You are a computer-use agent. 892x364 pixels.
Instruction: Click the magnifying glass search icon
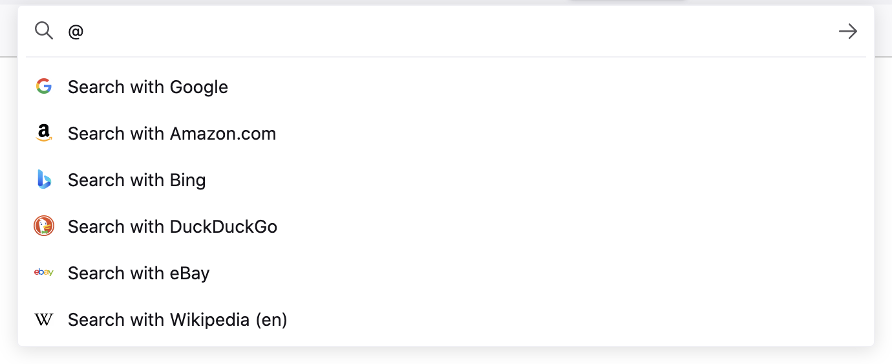[44, 30]
